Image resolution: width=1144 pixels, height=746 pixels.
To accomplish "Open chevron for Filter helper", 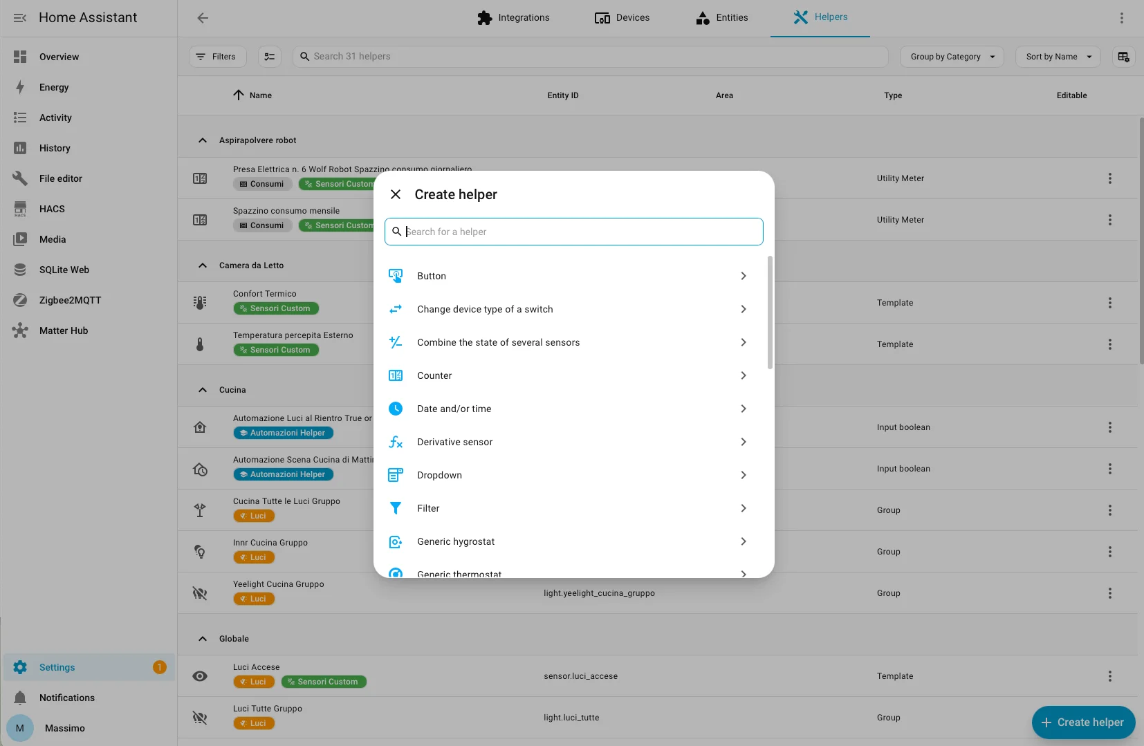I will (x=744, y=508).
